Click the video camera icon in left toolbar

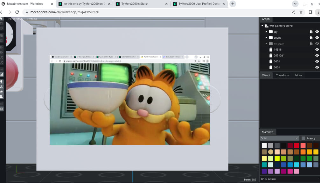point(1,97)
